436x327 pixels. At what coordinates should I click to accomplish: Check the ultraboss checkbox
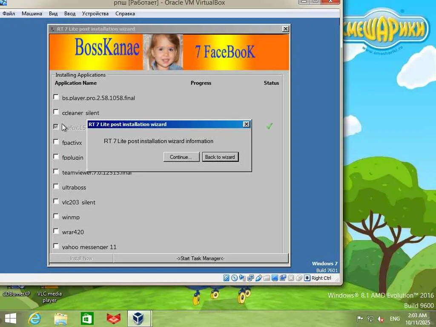(56, 186)
